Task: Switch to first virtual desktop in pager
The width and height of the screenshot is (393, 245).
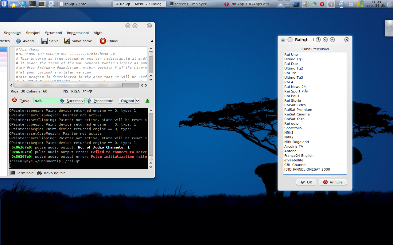Action: [280, 2]
